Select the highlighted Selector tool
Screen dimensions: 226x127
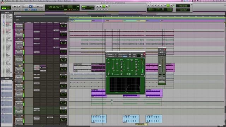point(31,6)
